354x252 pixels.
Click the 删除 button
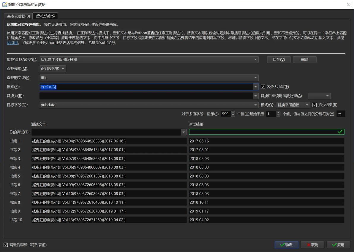click(305, 60)
